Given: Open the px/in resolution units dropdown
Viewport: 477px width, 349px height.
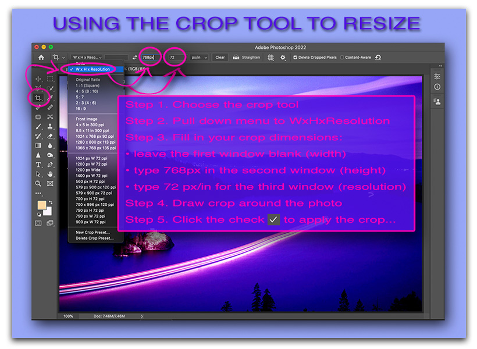Looking at the screenshot, I should pyautogui.click(x=198, y=58).
